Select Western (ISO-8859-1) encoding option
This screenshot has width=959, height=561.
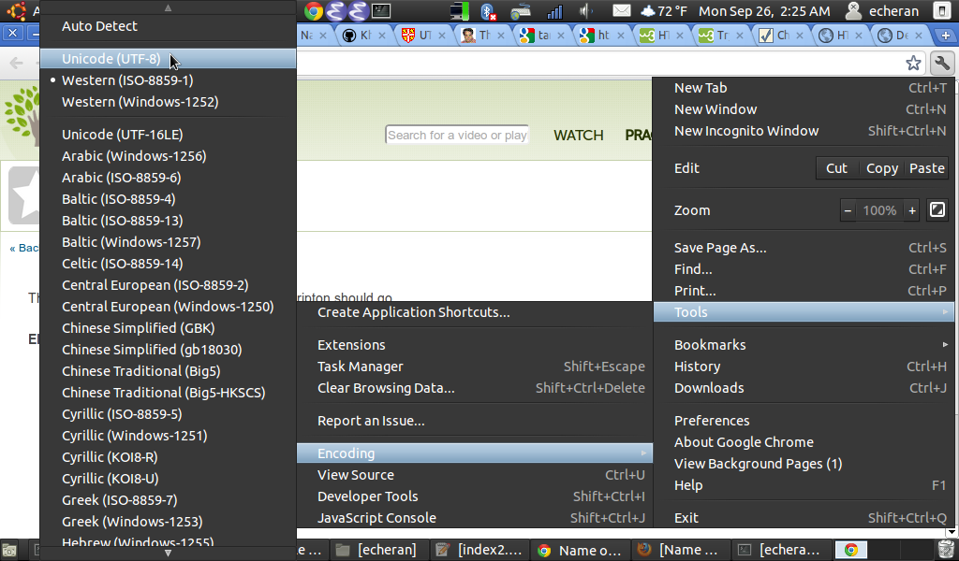click(x=127, y=80)
